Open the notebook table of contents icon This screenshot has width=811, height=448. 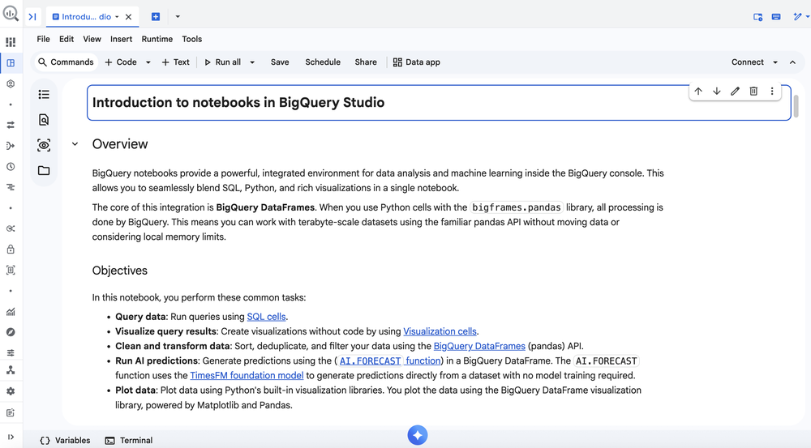(x=44, y=94)
